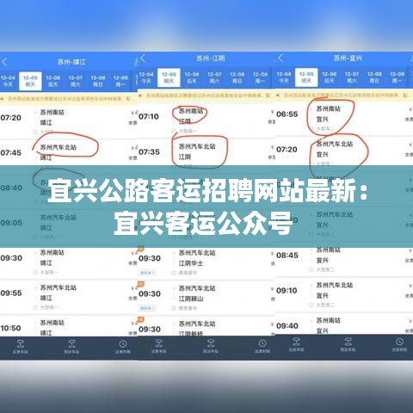The height and width of the screenshot is (413, 413).
Task: Open departure station filter in 苏州-宜兴 panel
Action: coord(296,344)
